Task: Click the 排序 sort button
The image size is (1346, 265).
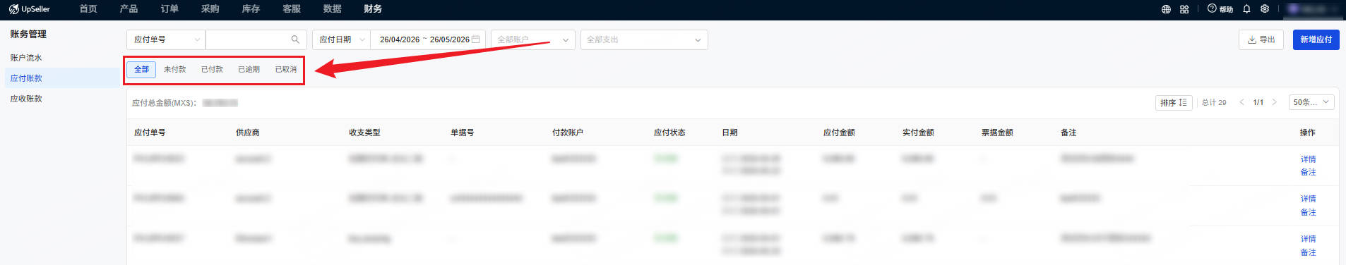Action: pos(1174,102)
